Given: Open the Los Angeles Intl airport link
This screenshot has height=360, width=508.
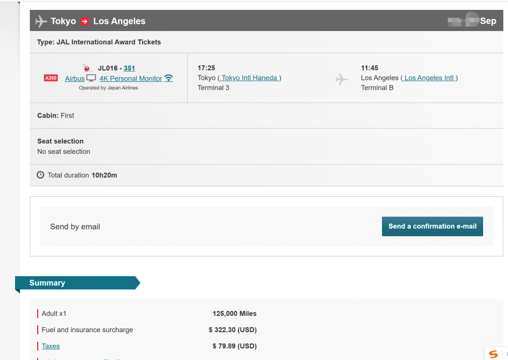Looking at the screenshot, I should 429,78.
